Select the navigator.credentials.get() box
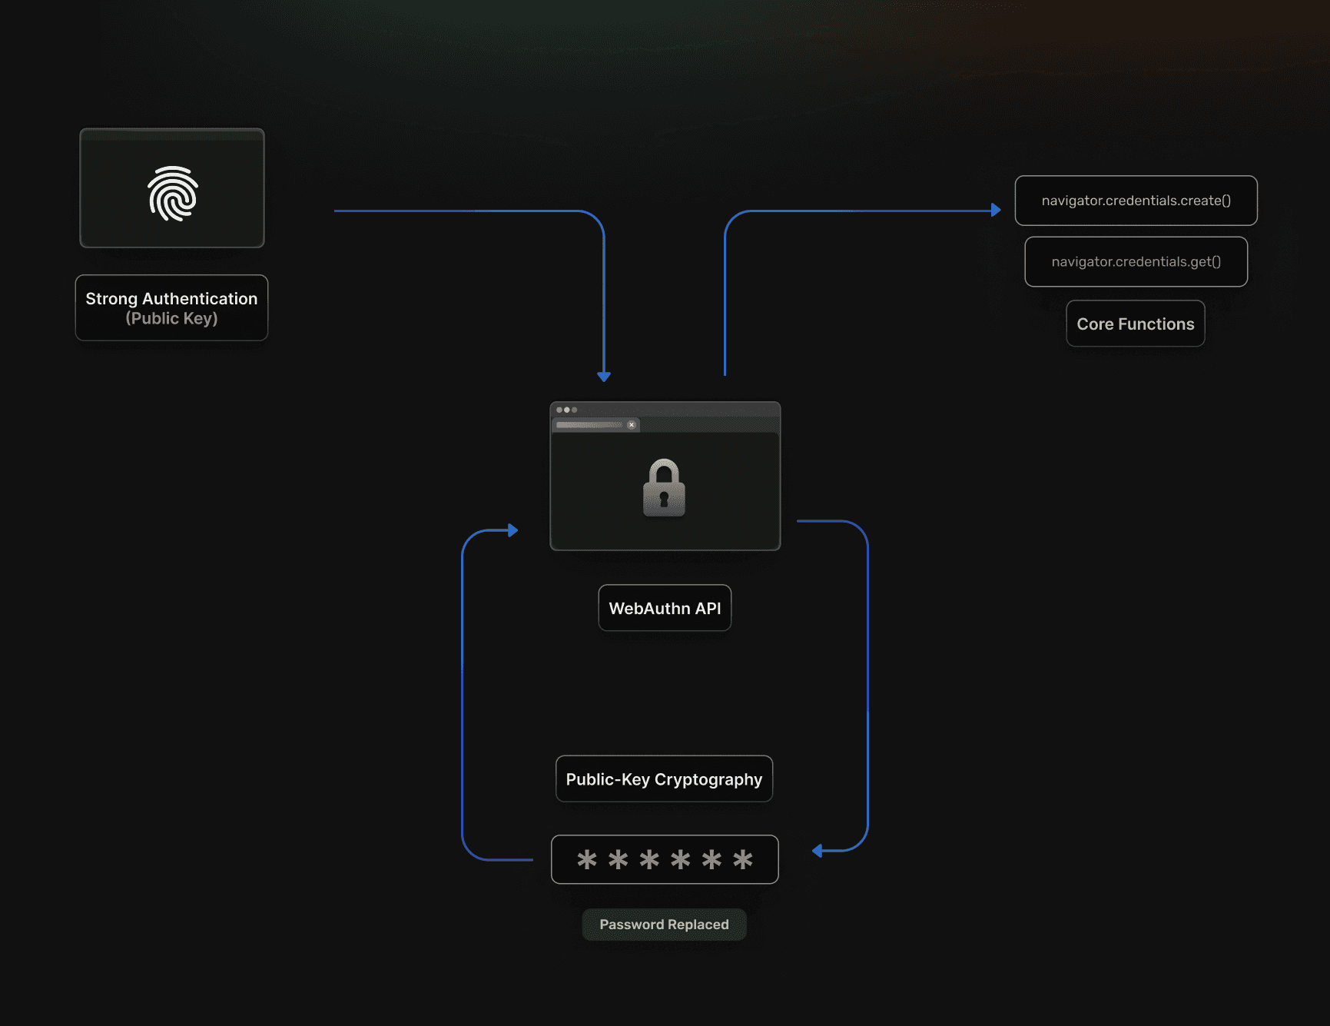 pos(1136,262)
